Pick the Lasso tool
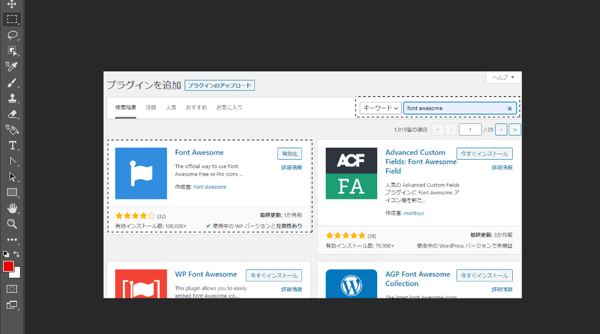 (12, 35)
